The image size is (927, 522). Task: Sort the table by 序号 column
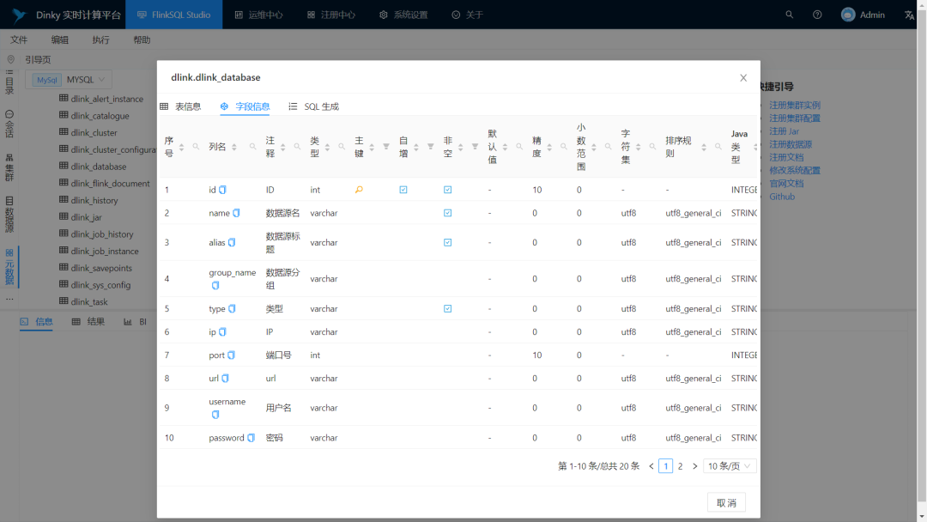coord(181,147)
